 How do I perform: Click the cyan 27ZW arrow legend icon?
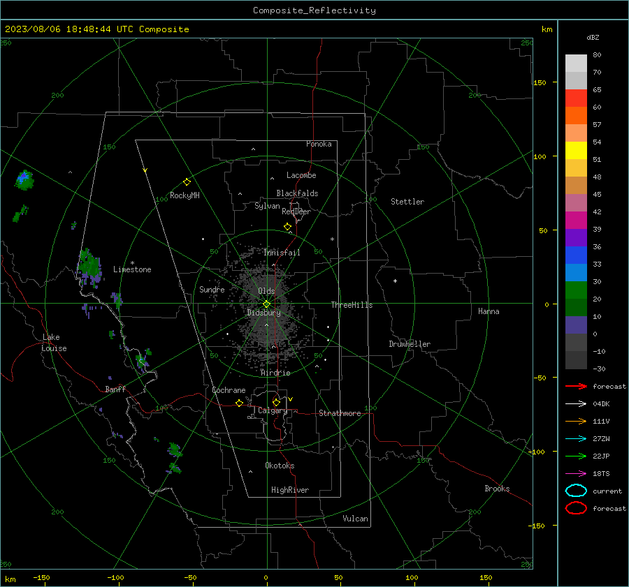pos(576,439)
